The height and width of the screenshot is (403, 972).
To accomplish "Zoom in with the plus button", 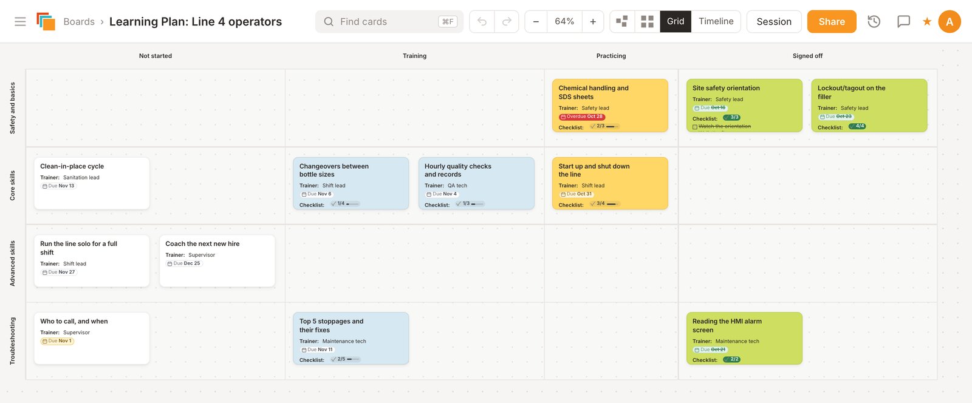I will click(x=593, y=22).
